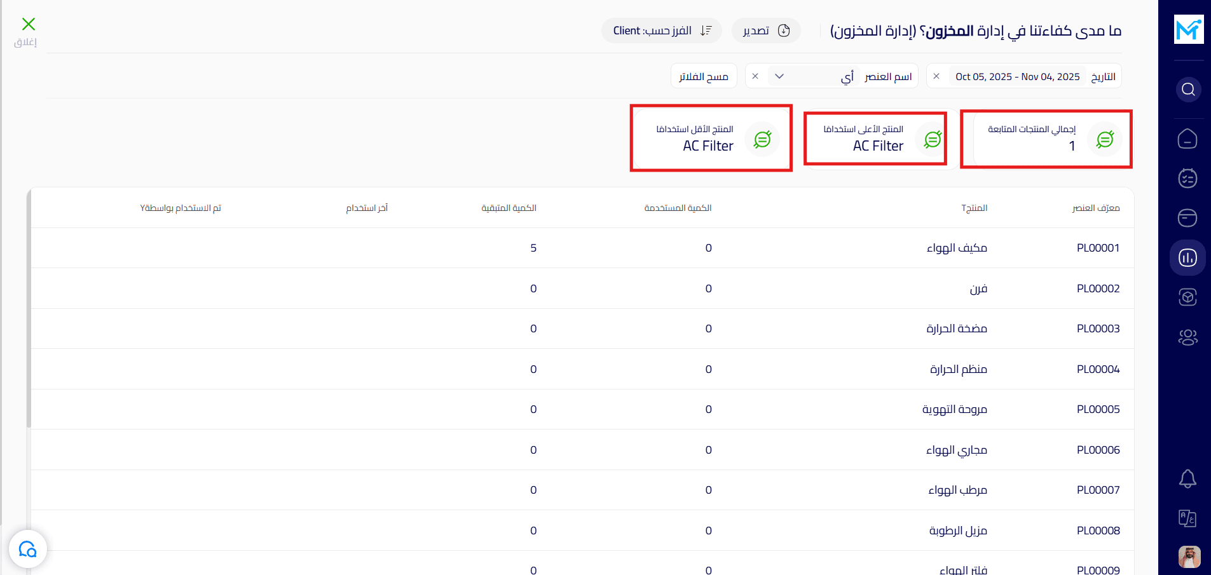Open the chat support bubble icon
This screenshot has height=575, width=1211.
pos(28,549)
